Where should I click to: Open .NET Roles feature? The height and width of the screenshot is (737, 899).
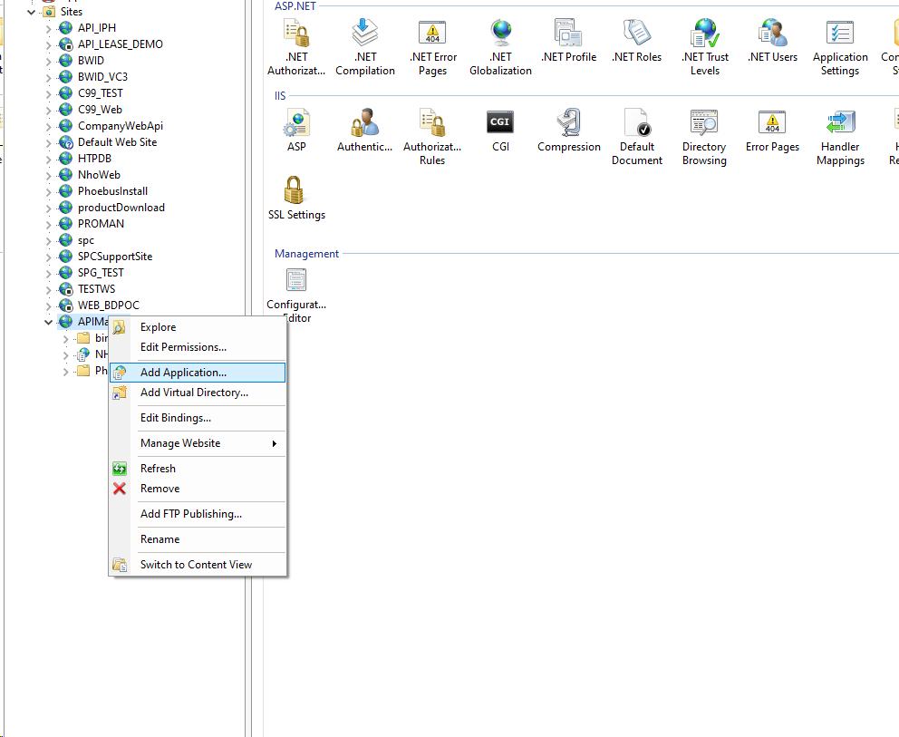pos(636,41)
